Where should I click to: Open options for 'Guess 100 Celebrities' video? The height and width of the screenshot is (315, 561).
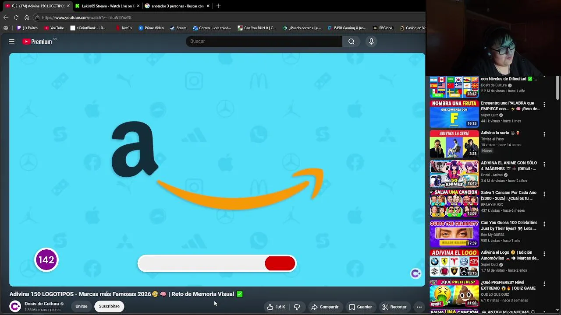(544, 224)
